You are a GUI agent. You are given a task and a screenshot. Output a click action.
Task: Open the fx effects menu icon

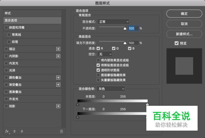[7, 131]
